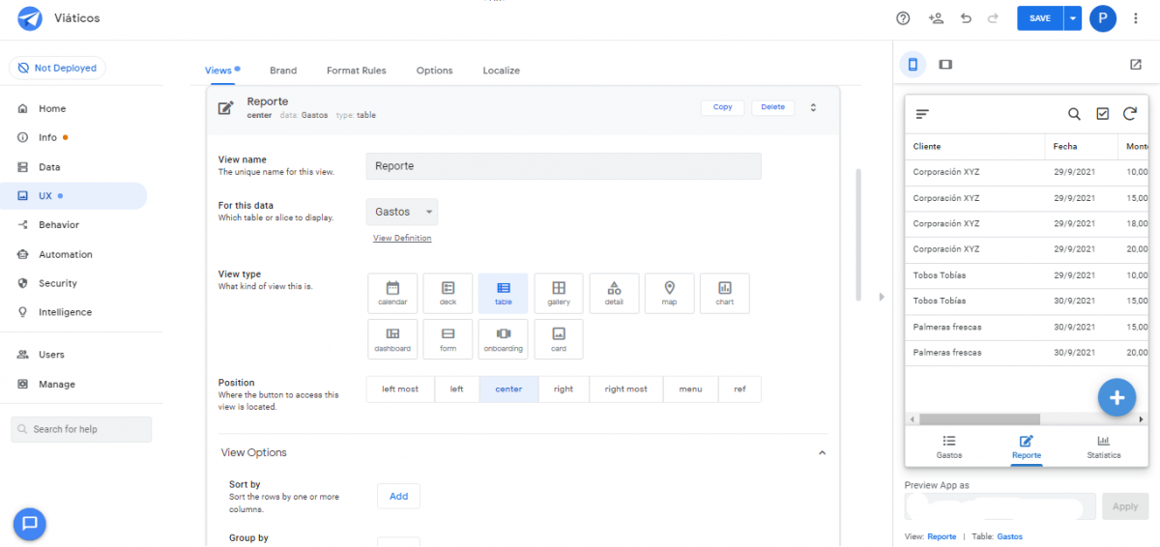
Task: Pick the chart view type
Action: (724, 293)
